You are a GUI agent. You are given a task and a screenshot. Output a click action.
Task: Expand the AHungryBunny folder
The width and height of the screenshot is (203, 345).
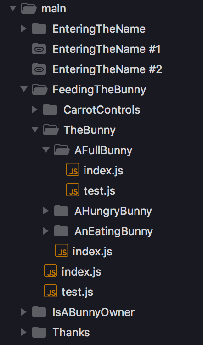click(45, 211)
